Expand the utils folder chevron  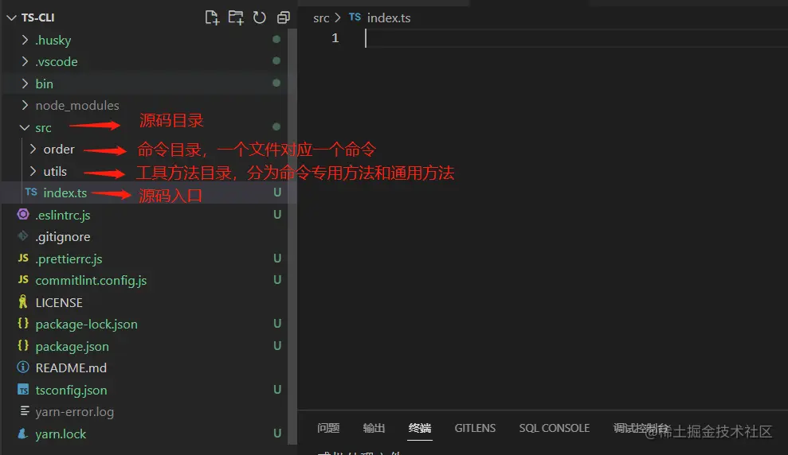[x=33, y=171]
